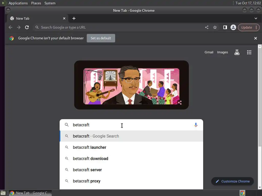Open the profile avatar menu
Image resolution: width=262 pixels, height=196 pixels.
click(x=233, y=27)
